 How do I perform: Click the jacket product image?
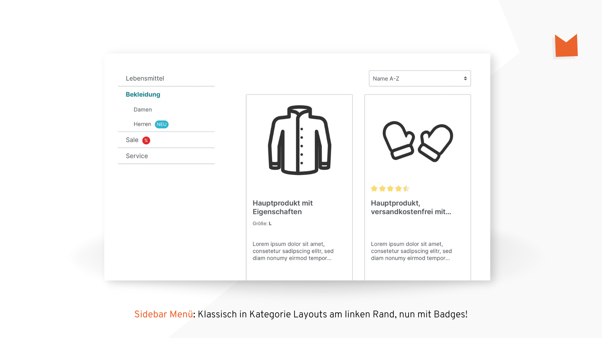pyautogui.click(x=299, y=140)
